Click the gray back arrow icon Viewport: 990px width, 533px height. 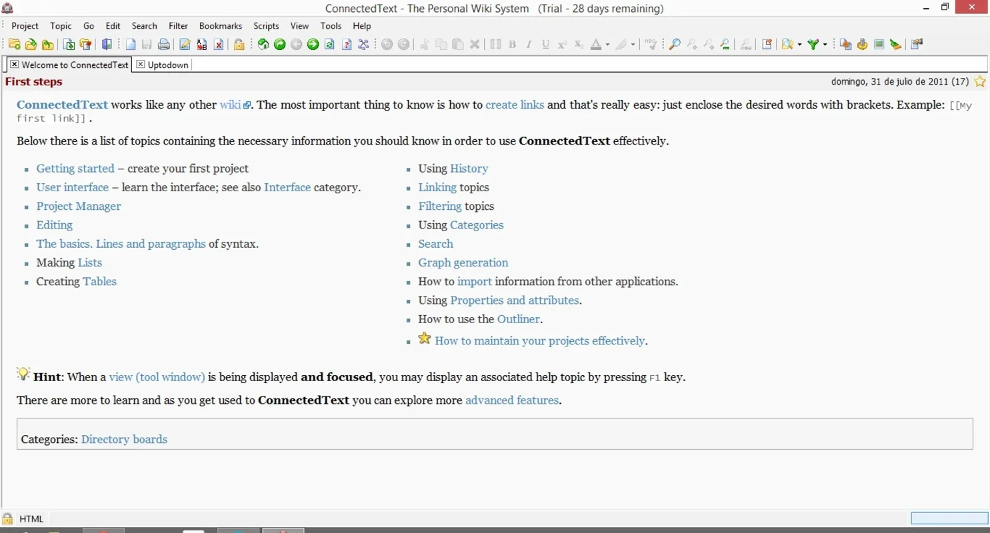coord(297,45)
